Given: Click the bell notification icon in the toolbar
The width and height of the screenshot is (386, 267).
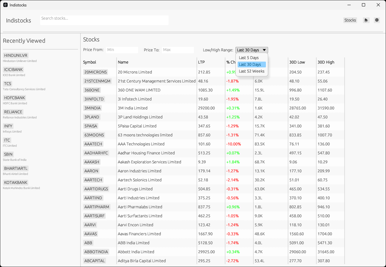Looking at the screenshot, I should point(366,20).
